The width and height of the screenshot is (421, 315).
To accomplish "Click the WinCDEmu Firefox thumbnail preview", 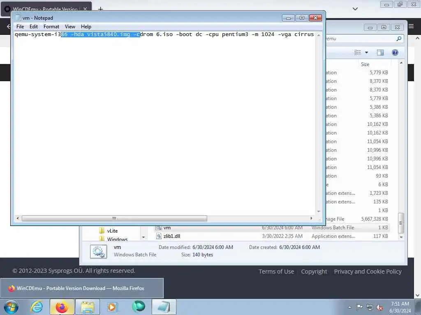I will 82,288.
